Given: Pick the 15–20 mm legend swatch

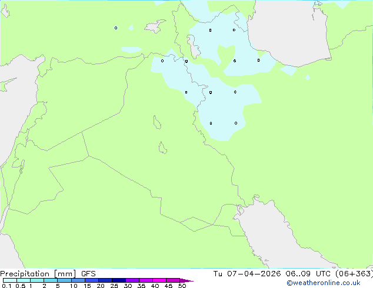Looking at the screenshot, I should [91, 280].
